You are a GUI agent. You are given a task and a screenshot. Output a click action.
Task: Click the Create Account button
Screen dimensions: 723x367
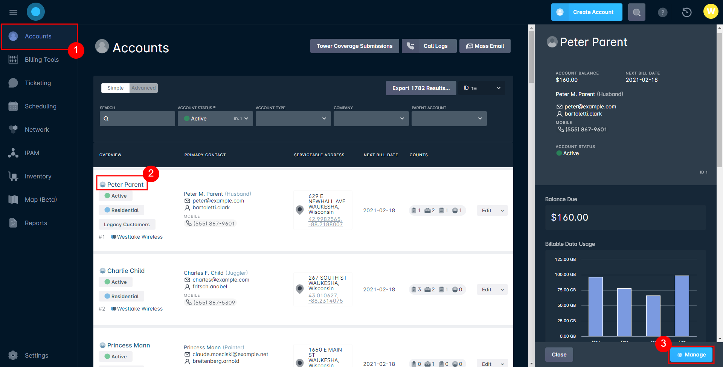[x=586, y=12]
